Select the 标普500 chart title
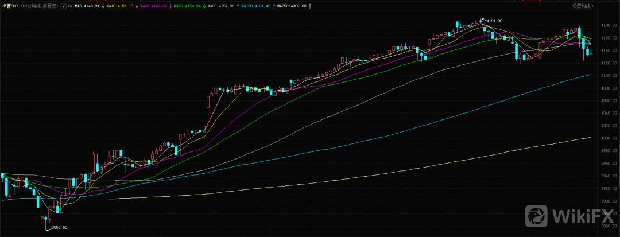The image size is (620, 237). point(10,6)
